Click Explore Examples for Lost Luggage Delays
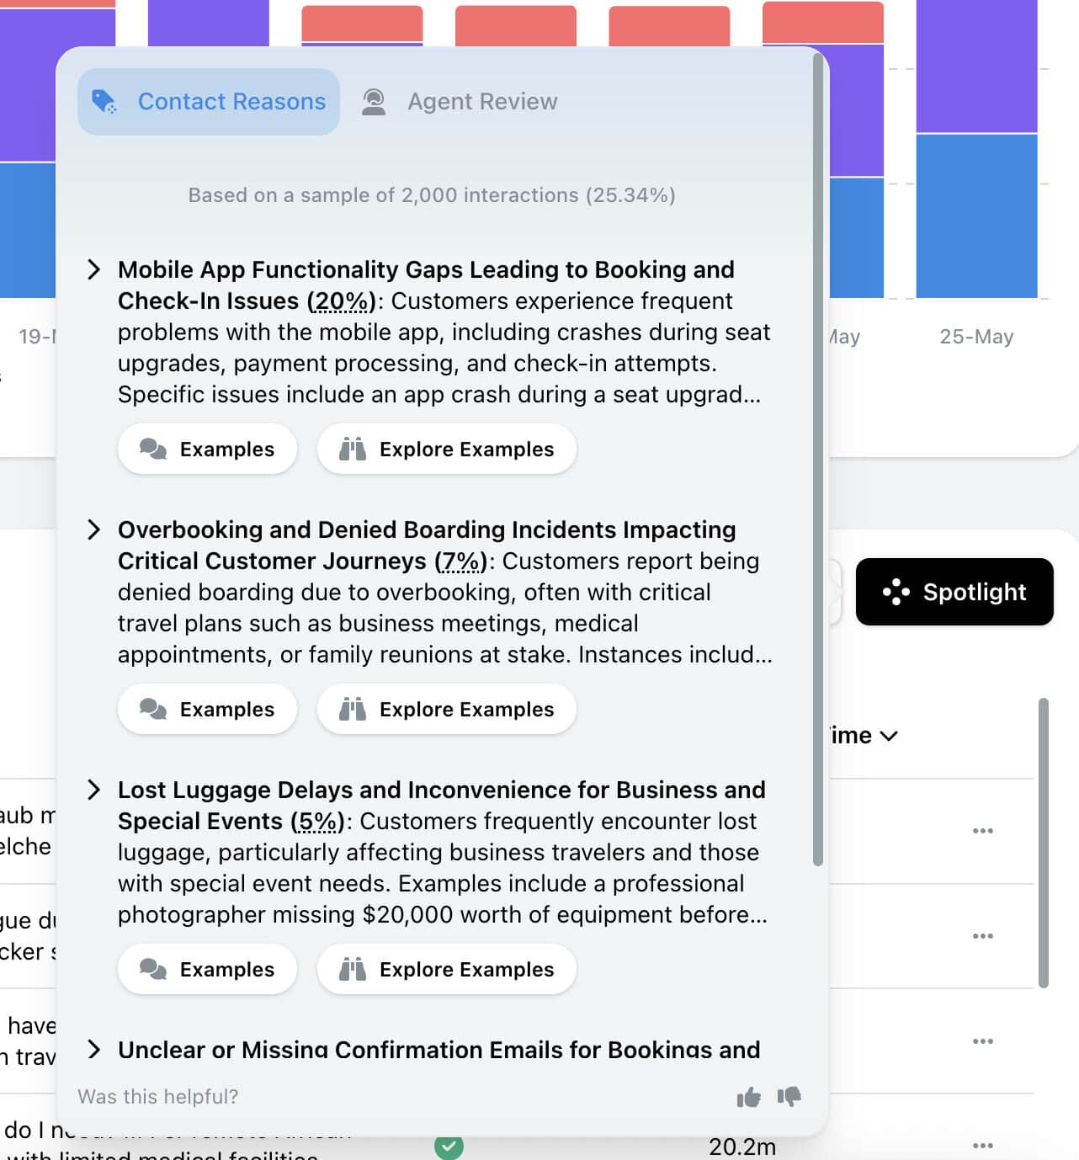 coord(447,970)
